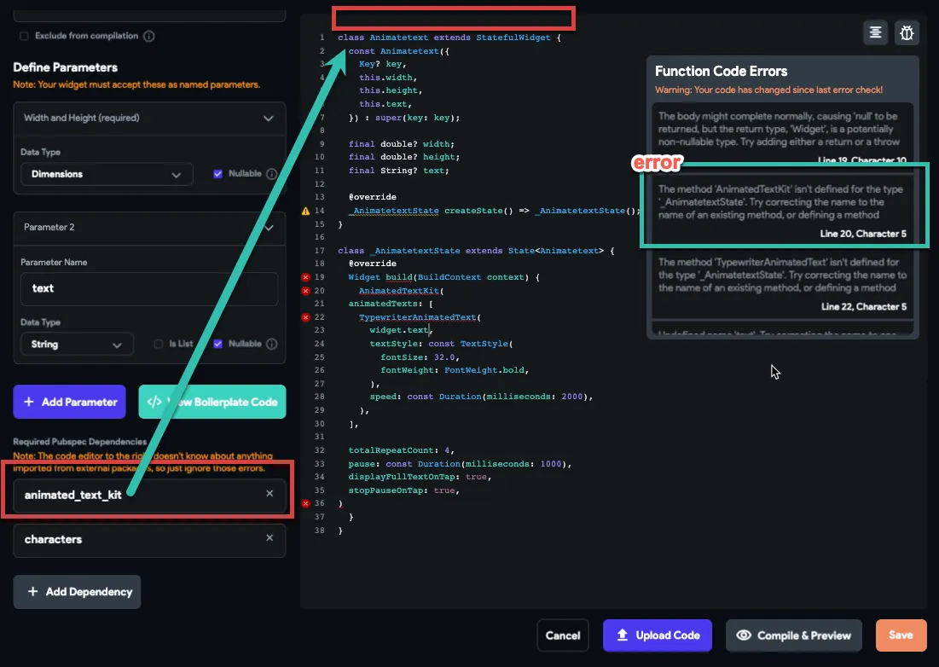Click code line 1 class Animatetext declaration
The image size is (939, 667).
(x=449, y=38)
